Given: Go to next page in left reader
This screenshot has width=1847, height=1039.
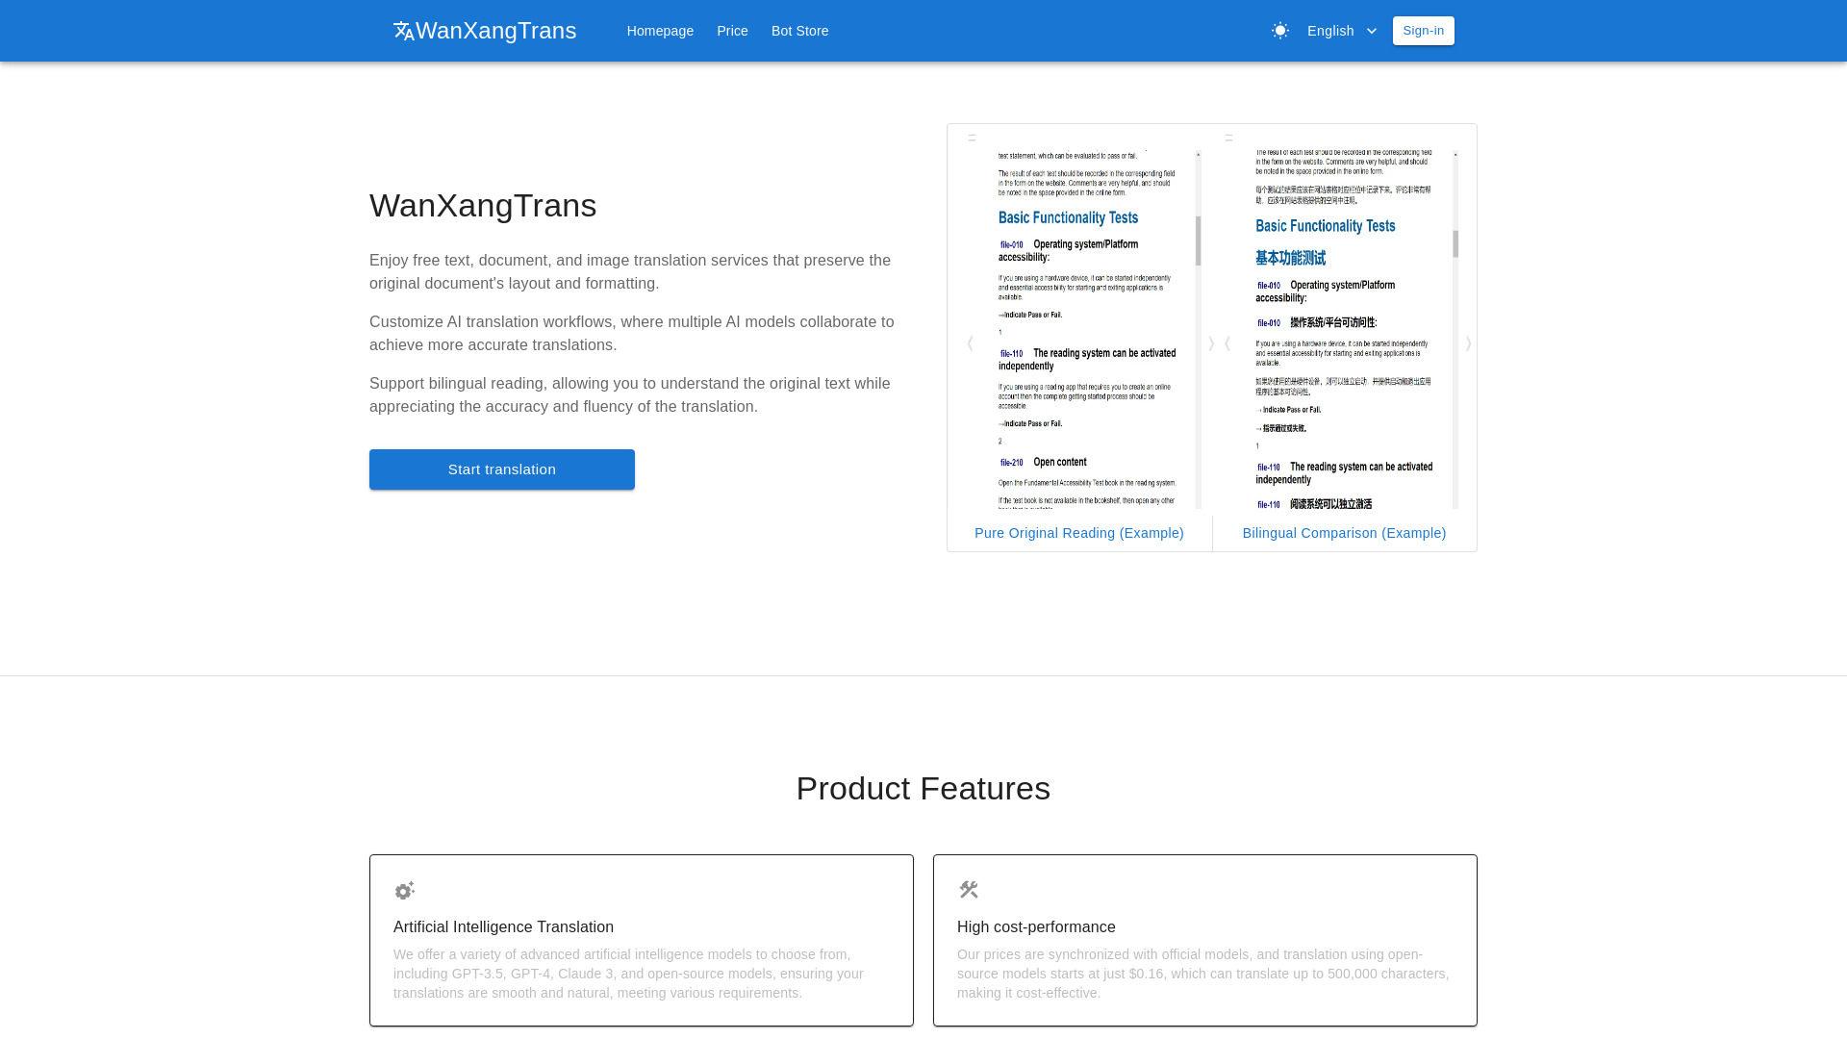Looking at the screenshot, I should click(x=1211, y=343).
